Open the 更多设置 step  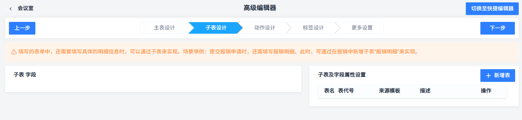coord(362,28)
